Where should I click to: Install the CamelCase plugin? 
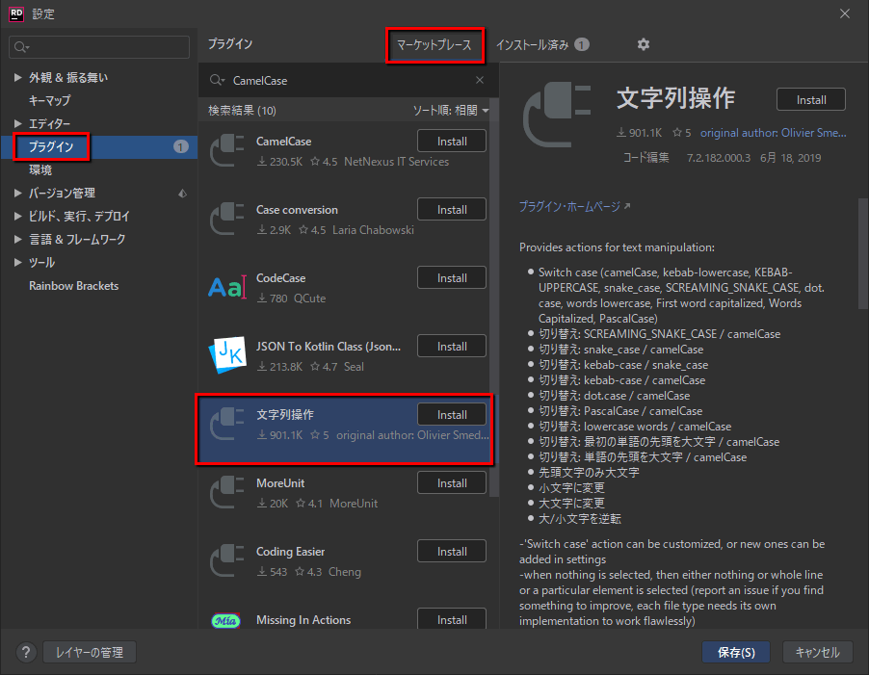[452, 142]
